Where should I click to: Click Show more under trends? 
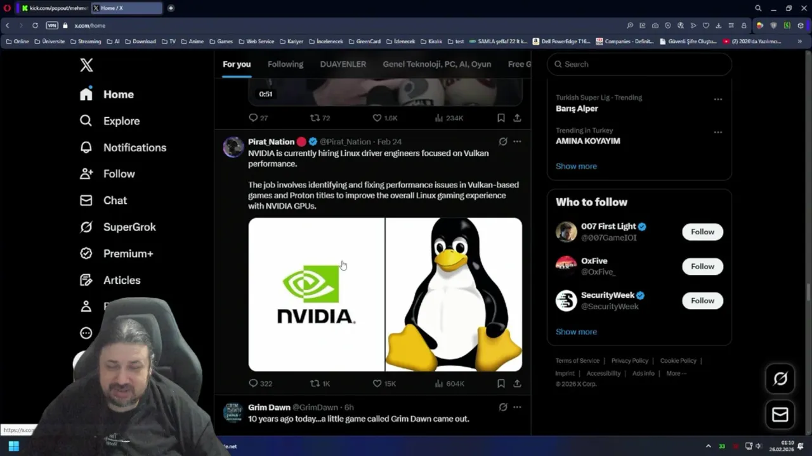576,166
